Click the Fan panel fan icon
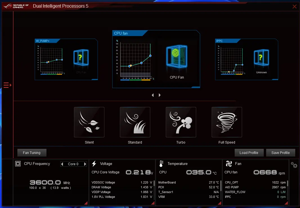The height and width of the screenshot is (208, 300). (229, 164)
